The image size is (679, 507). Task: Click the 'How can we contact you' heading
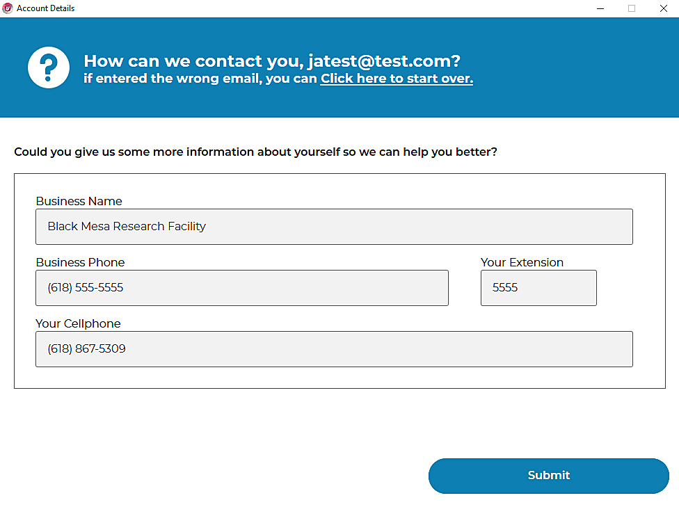pyautogui.click(x=193, y=61)
